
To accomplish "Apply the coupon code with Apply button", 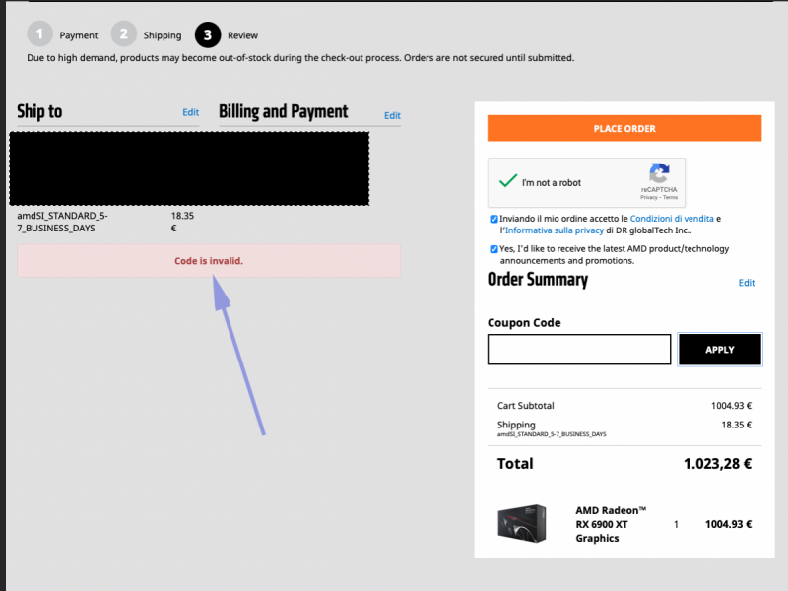I will pos(719,350).
